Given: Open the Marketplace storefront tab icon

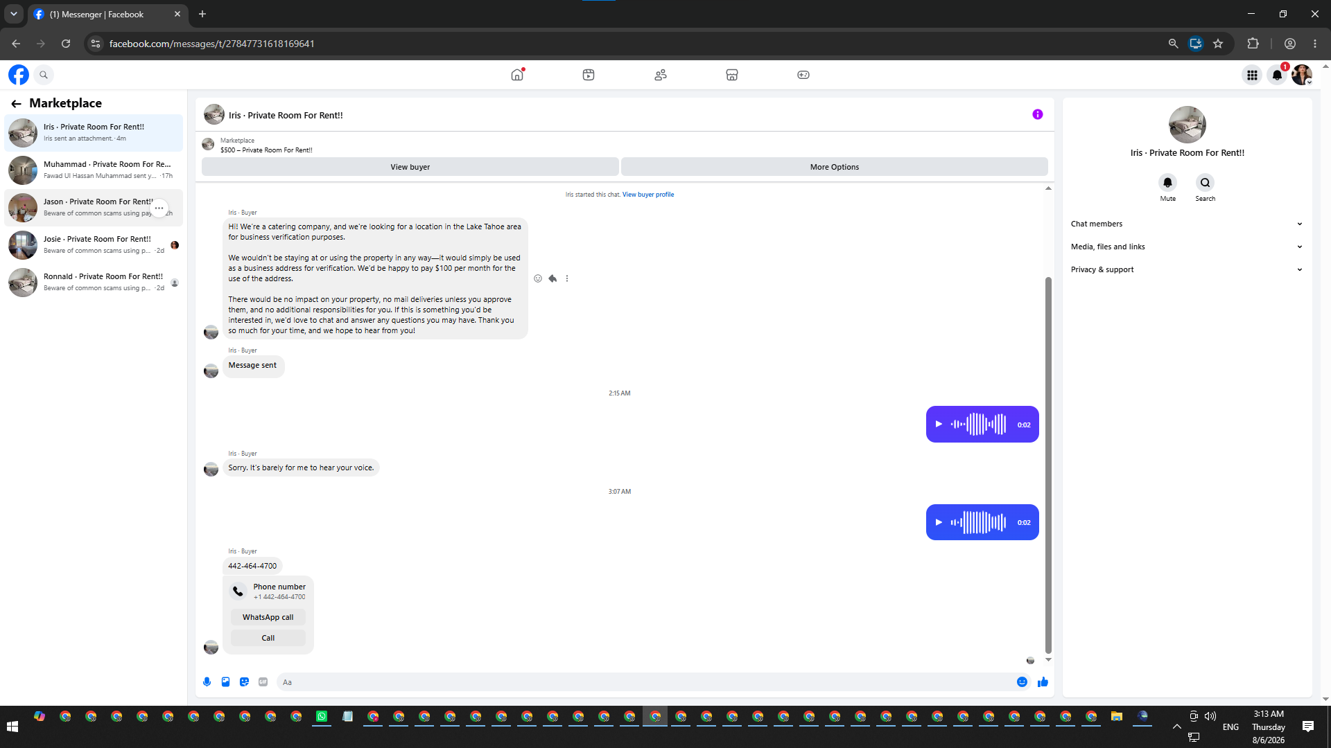Looking at the screenshot, I should [732, 75].
